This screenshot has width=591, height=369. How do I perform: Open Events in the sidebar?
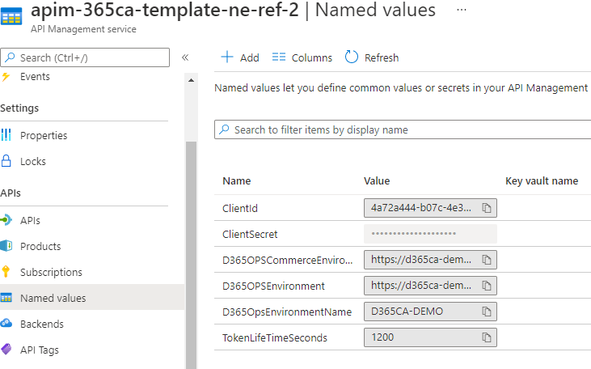(35, 77)
